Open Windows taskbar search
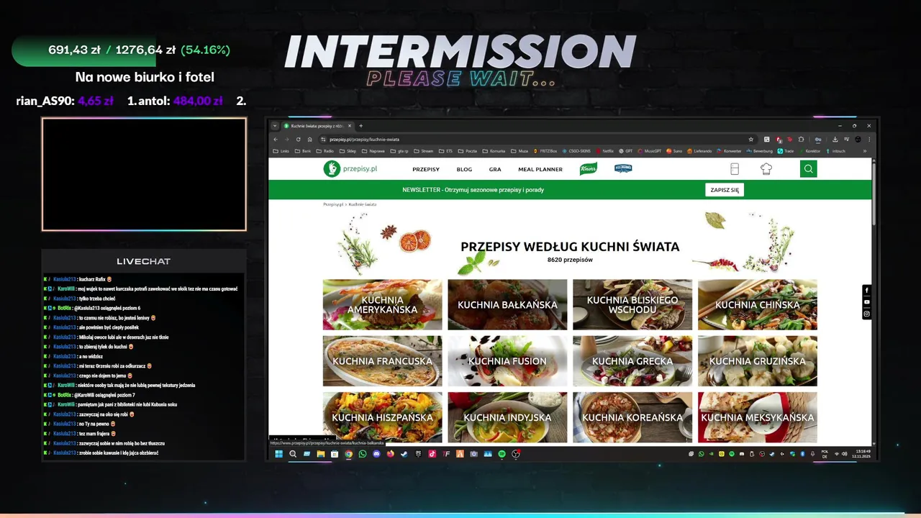The image size is (921, 518). [x=293, y=454]
